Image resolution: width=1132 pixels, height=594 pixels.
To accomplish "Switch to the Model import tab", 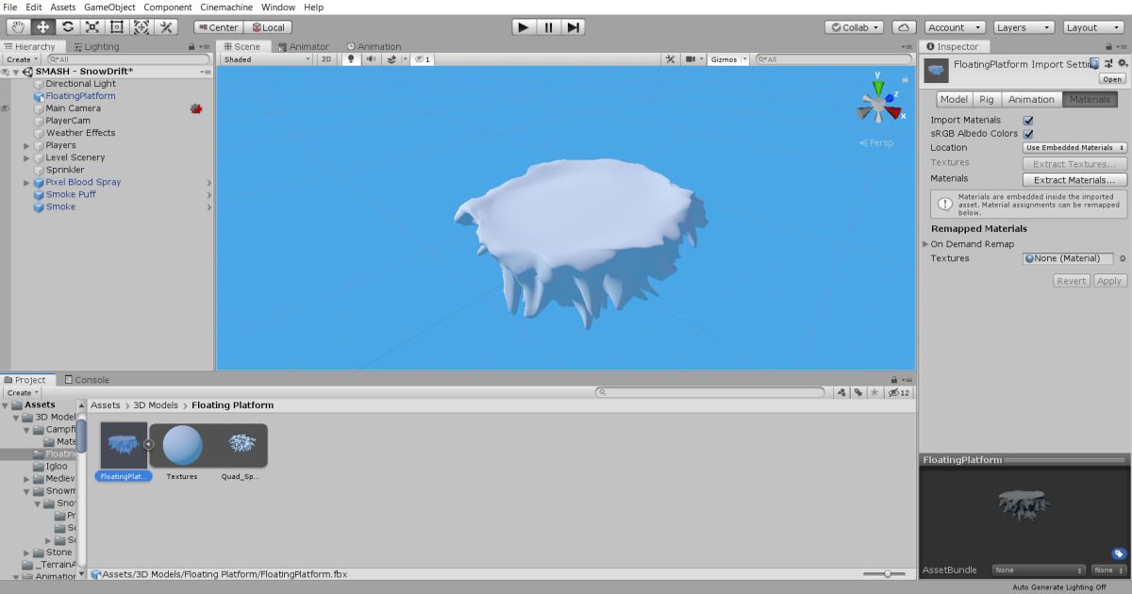I will pos(954,99).
